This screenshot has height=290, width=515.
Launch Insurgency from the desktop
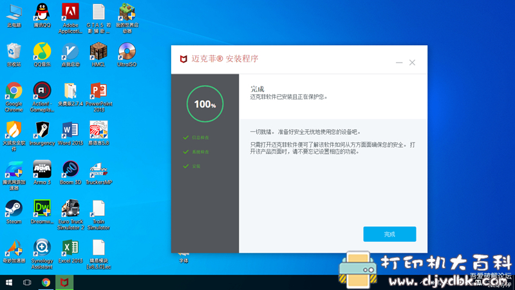(x=42, y=133)
